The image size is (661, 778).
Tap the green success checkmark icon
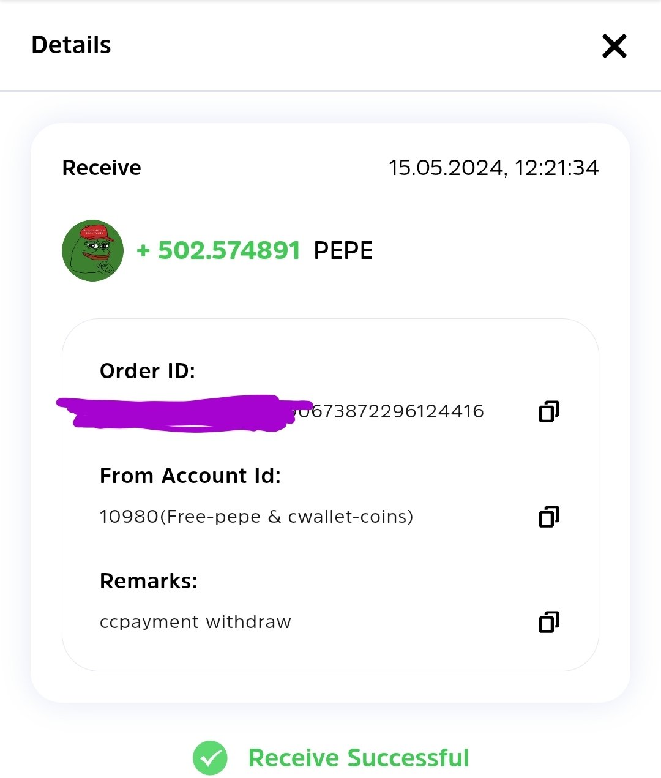210,758
